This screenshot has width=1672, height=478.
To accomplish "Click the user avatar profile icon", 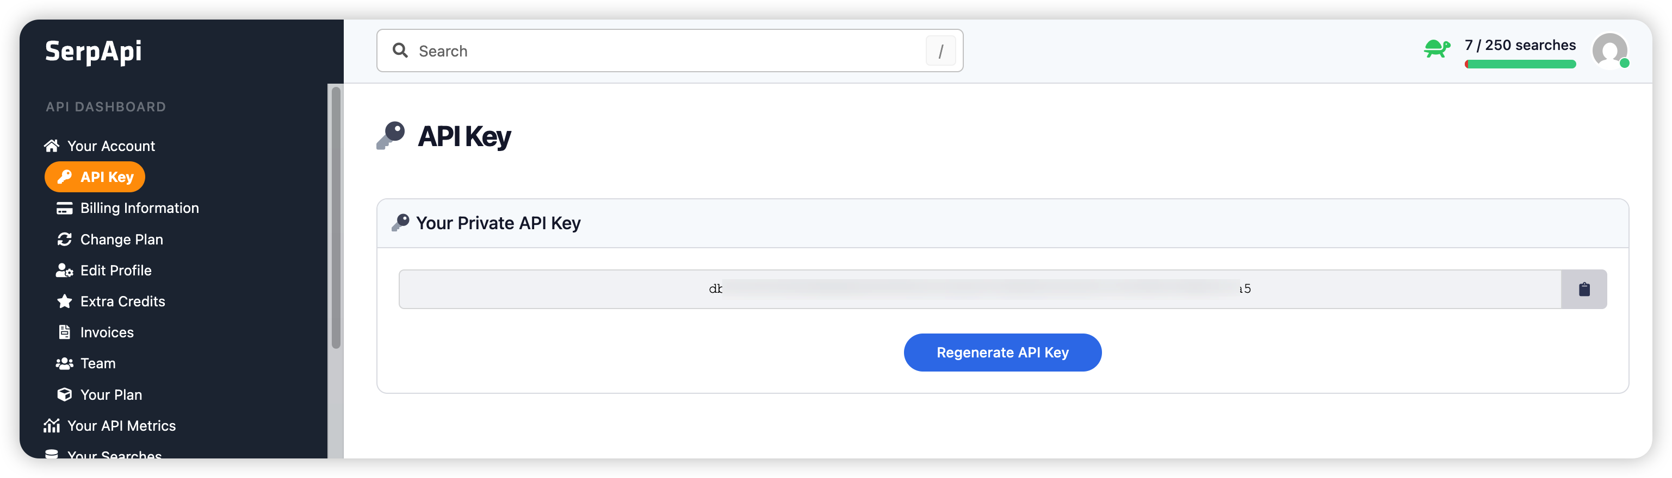I will [x=1609, y=51].
